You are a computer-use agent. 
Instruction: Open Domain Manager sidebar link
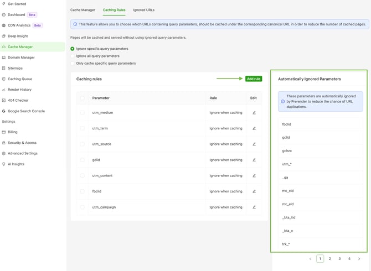coord(21,58)
